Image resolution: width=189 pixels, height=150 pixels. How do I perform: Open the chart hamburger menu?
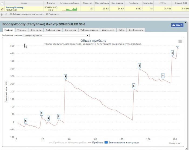[180, 41]
